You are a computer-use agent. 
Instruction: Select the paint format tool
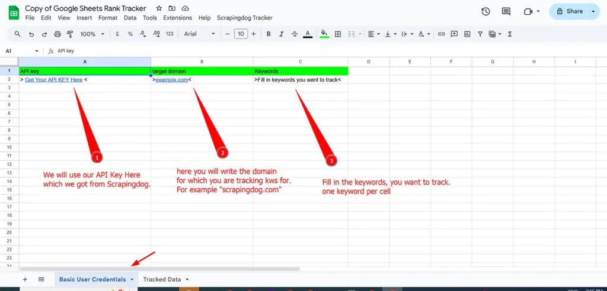[x=70, y=34]
